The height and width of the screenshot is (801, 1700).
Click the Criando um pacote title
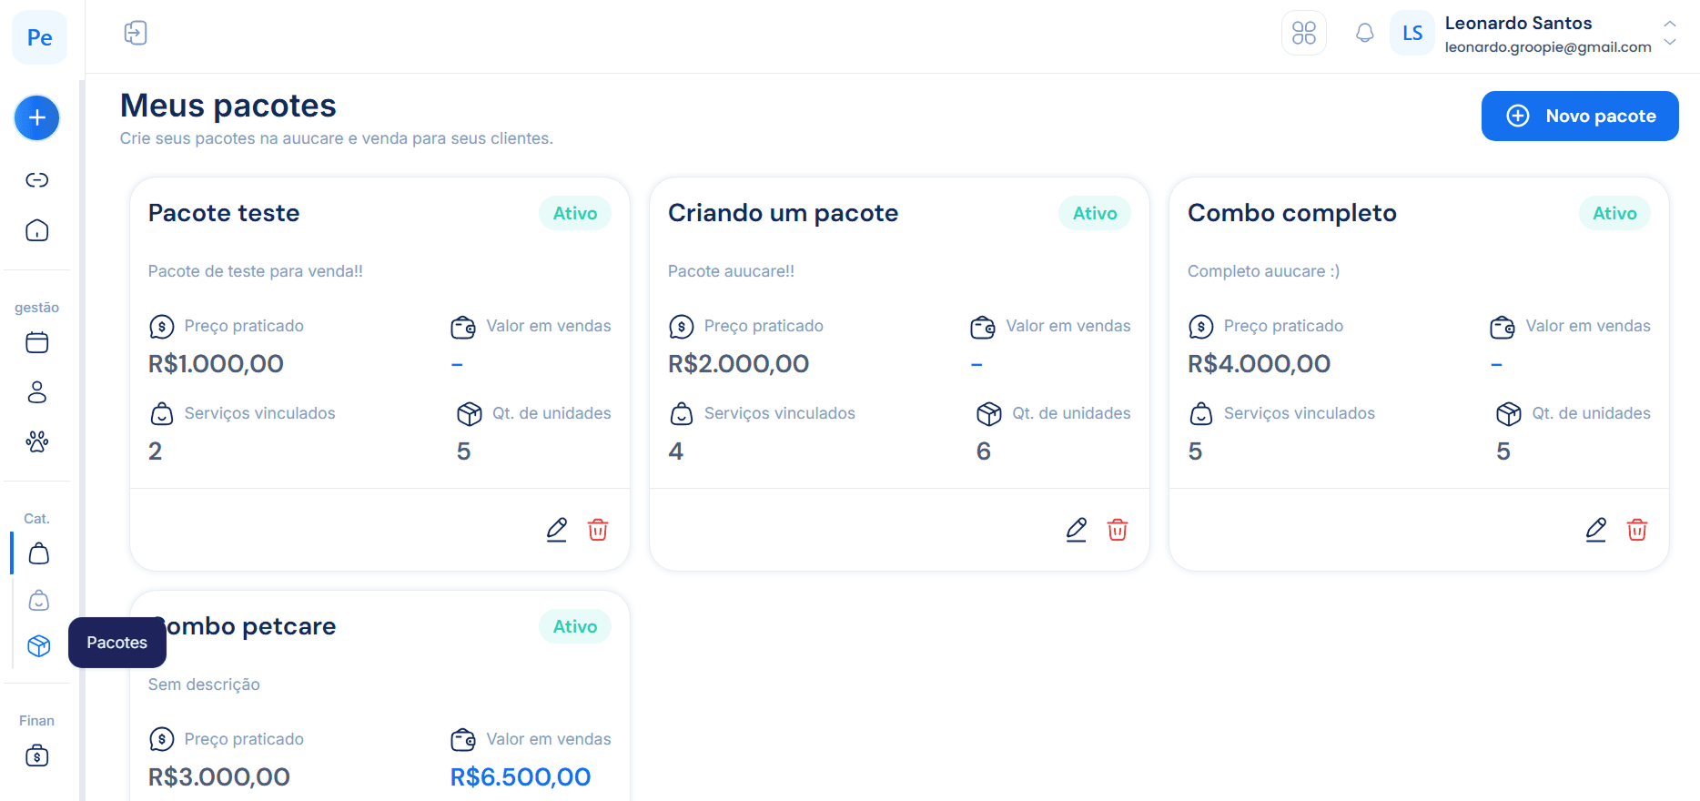tap(783, 213)
